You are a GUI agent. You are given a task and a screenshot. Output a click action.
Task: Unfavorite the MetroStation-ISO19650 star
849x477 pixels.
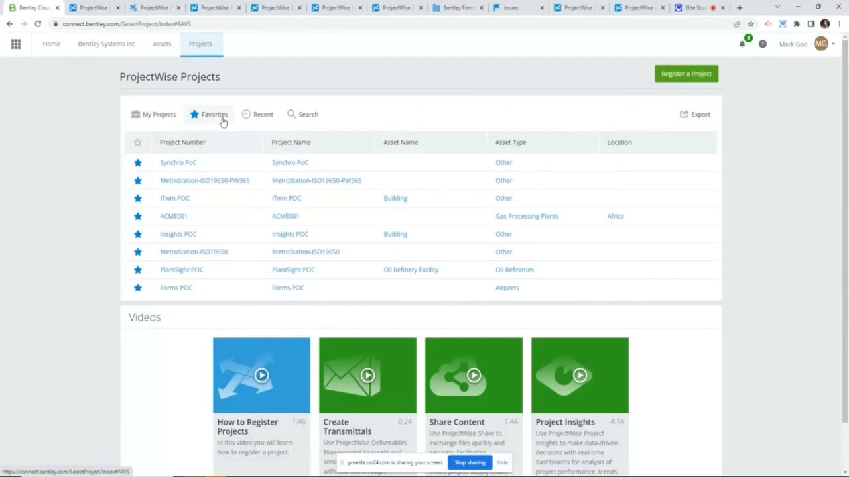138,252
